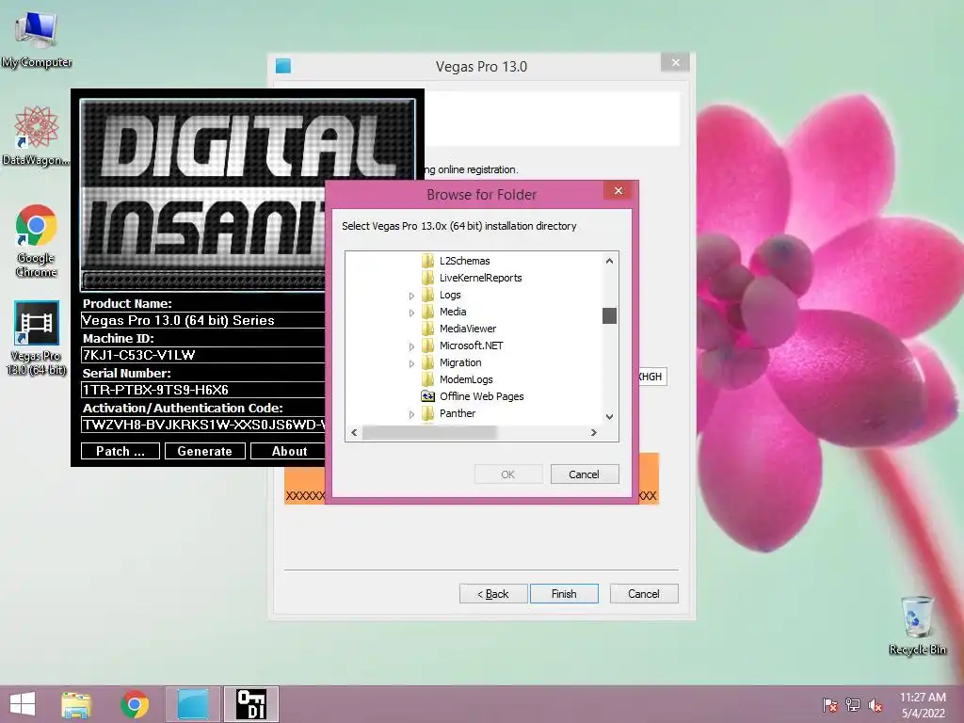Close the Vegas Pro 13.0 window
This screenshot has width=964, height=723.
[x=675, y=63]
